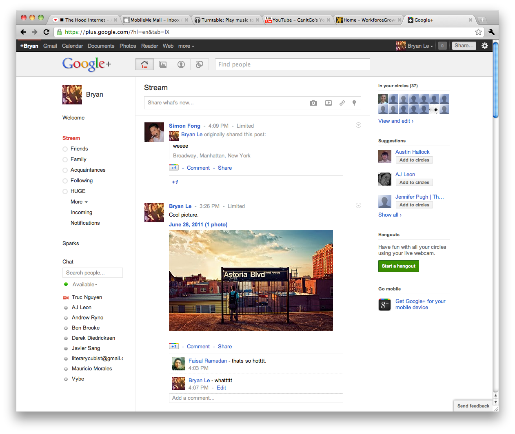Open the Profile icon in Google+ toolbar
The height and width of the screenshot is (434, 515).
pos(181,64)
